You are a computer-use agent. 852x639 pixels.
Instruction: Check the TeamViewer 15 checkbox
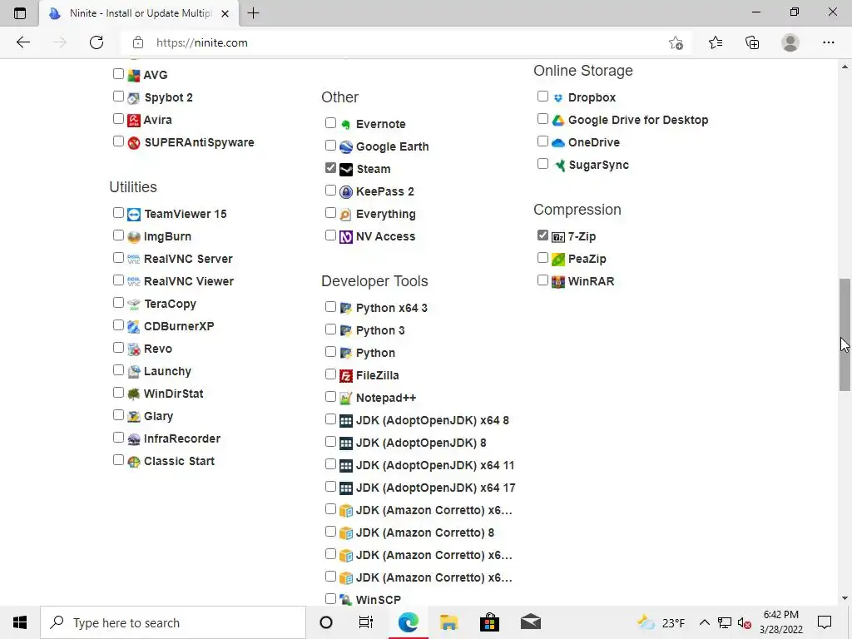pyautogui.click(x=118, y=212)
